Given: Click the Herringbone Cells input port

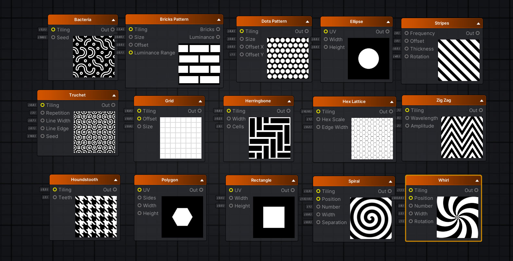Looking at the screenshot, I should pyautogui.click(x=229, y=126).
